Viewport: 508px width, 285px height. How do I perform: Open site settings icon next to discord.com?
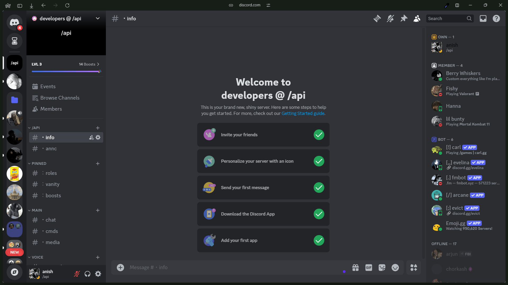[268, 5]
